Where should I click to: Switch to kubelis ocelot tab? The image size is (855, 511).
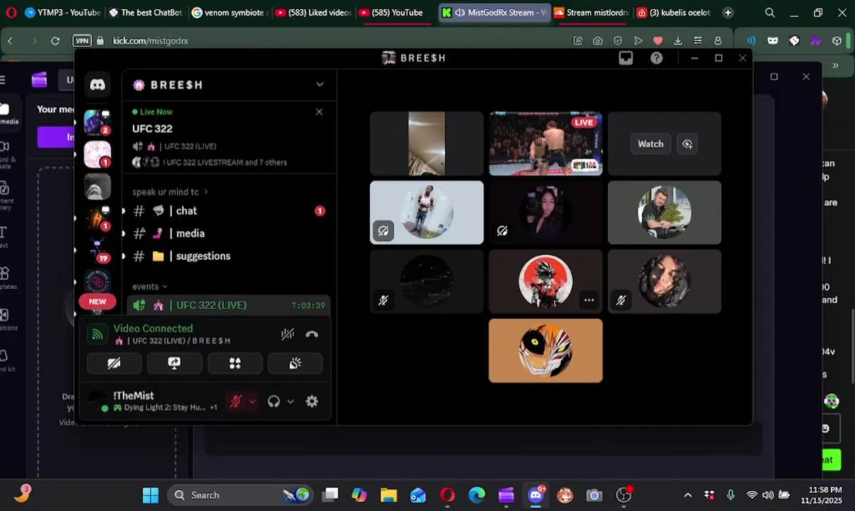(x=675, y=13)
